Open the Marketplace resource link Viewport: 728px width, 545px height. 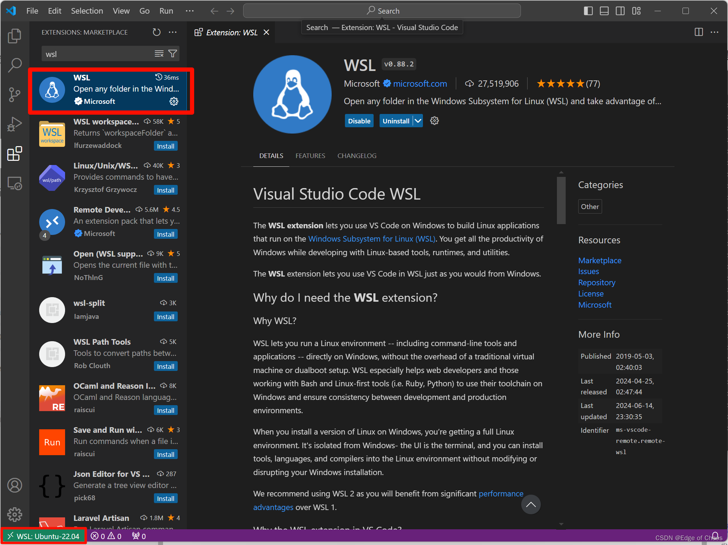click(x=600, y=260)
